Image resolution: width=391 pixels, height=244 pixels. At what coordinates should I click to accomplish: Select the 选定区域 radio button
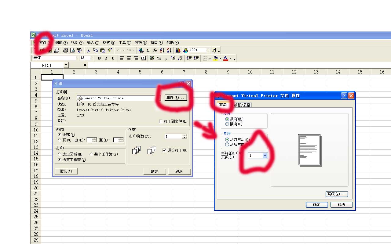60,154
